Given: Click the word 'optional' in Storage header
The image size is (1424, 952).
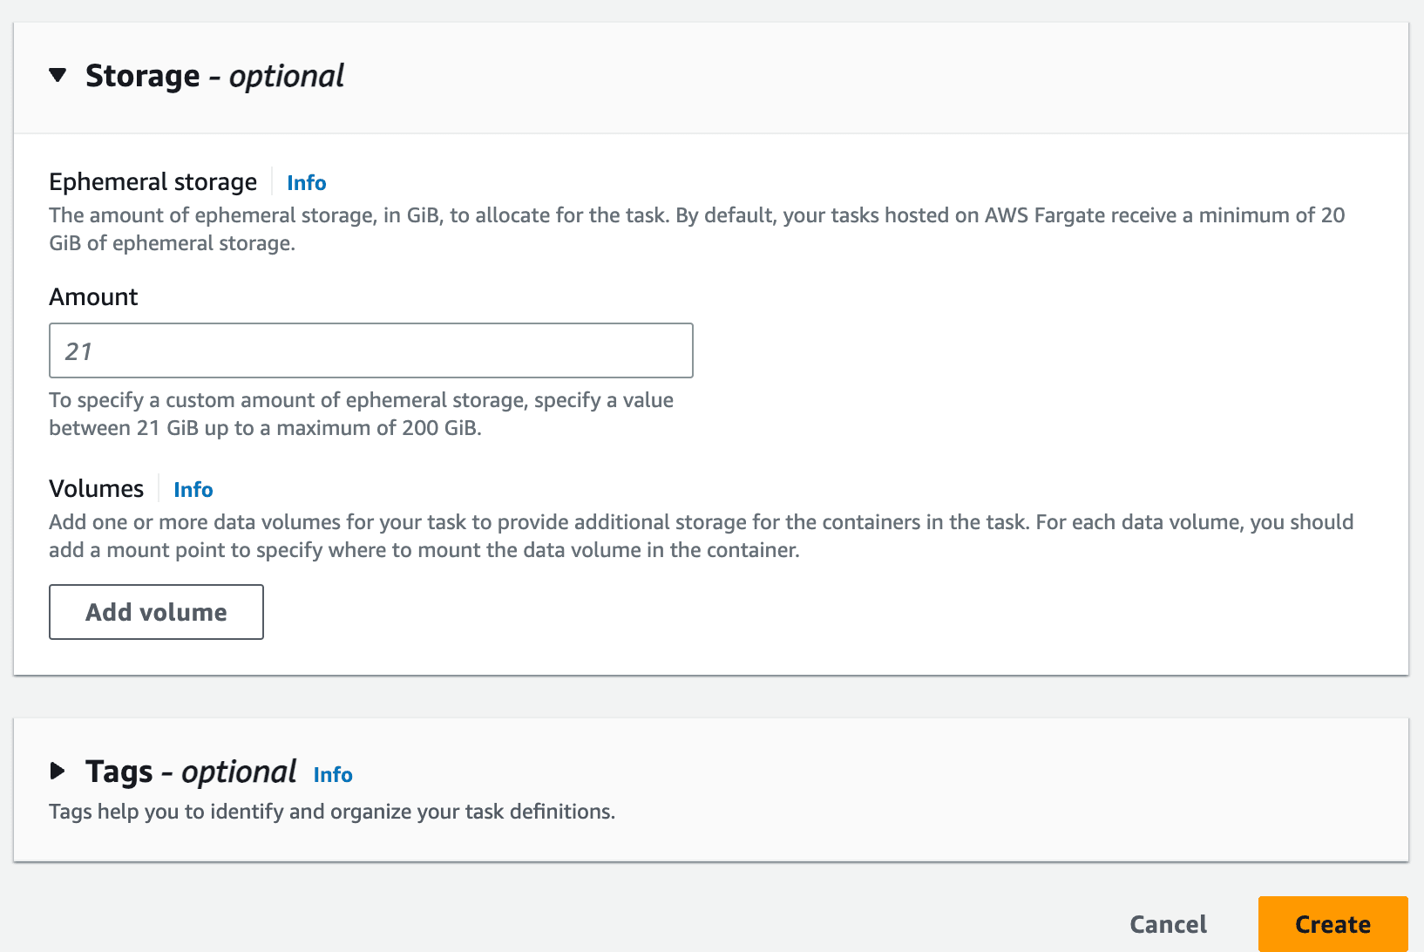Looking at the screenshot, I should coord(286,77).
